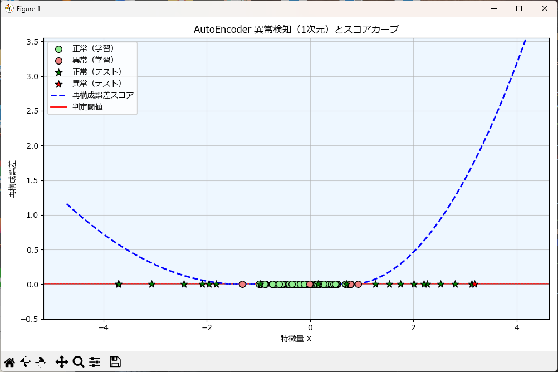Click the Home reset view icon

click(x=9, y=362)
